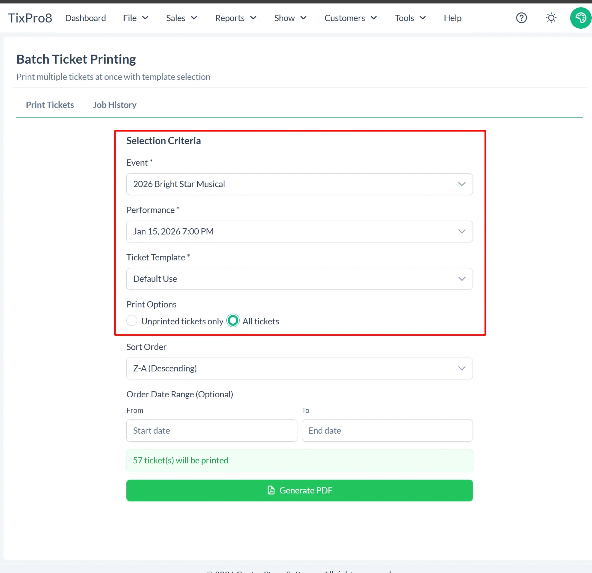Open the Show menu
The width and height of the screenshot is (592, 573).
point(290,18)
